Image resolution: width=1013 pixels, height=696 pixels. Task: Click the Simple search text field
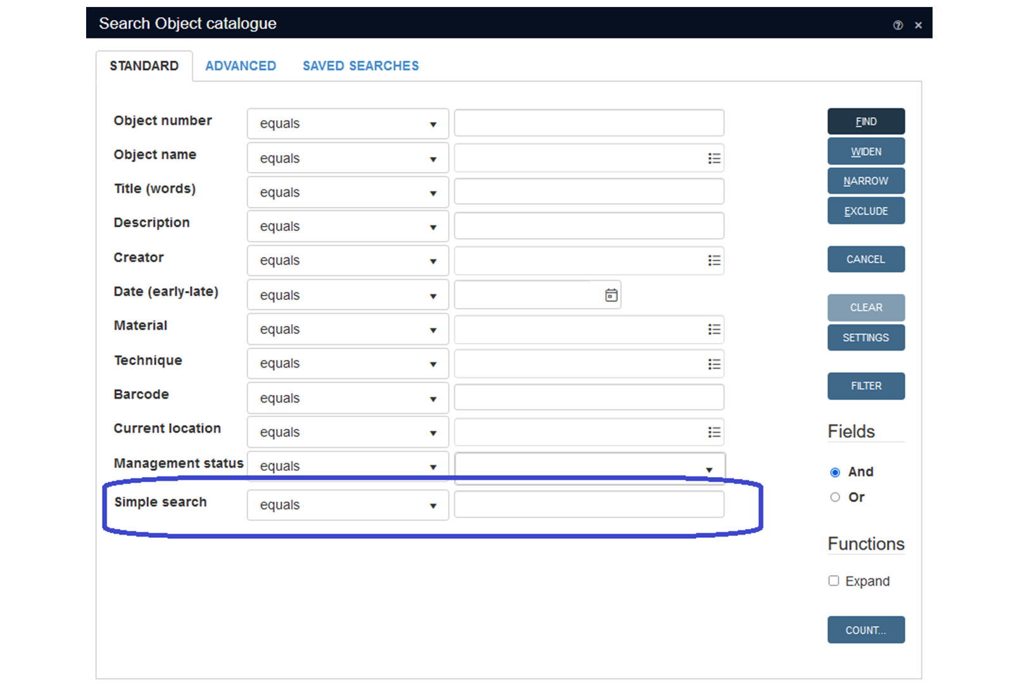pyautogui.click(x=589, y=505)
